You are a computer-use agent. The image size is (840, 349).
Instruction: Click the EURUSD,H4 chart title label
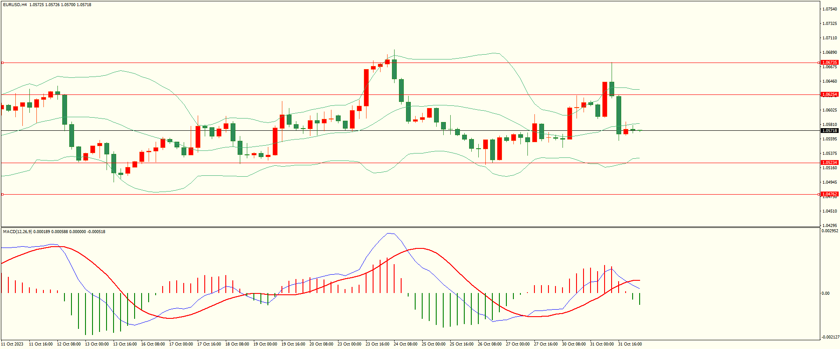(x=15, y=5)
